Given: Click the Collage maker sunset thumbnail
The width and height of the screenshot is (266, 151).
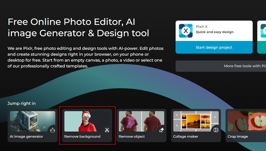Looking at the screenshot, I should [x=196, y=121].
